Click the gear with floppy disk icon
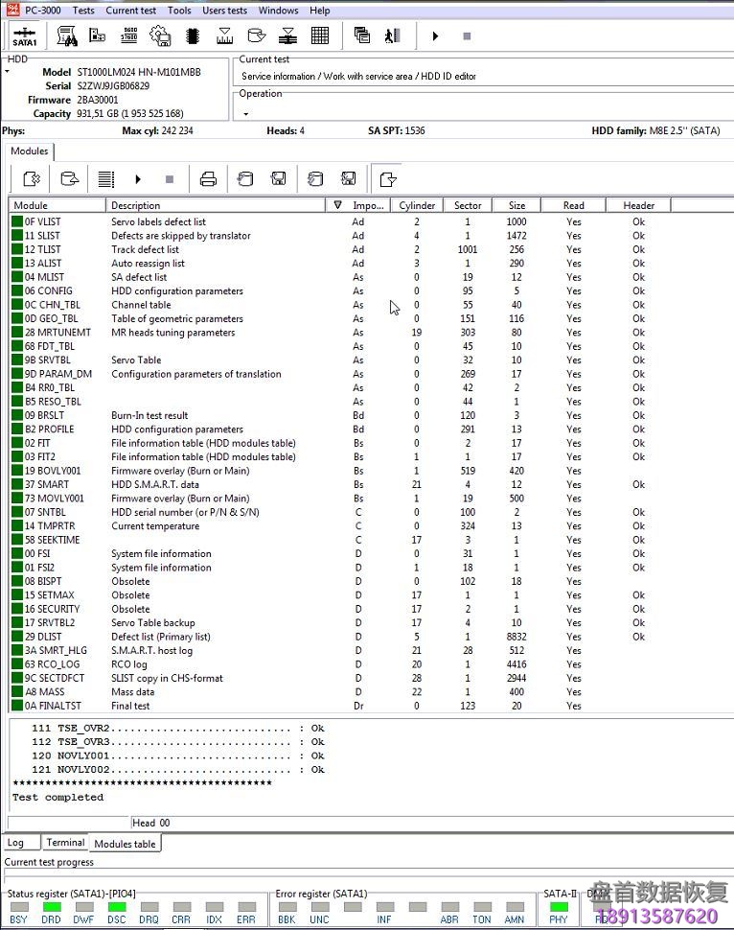Viewport: 734px width, 930px height. [x=161, y=36]
